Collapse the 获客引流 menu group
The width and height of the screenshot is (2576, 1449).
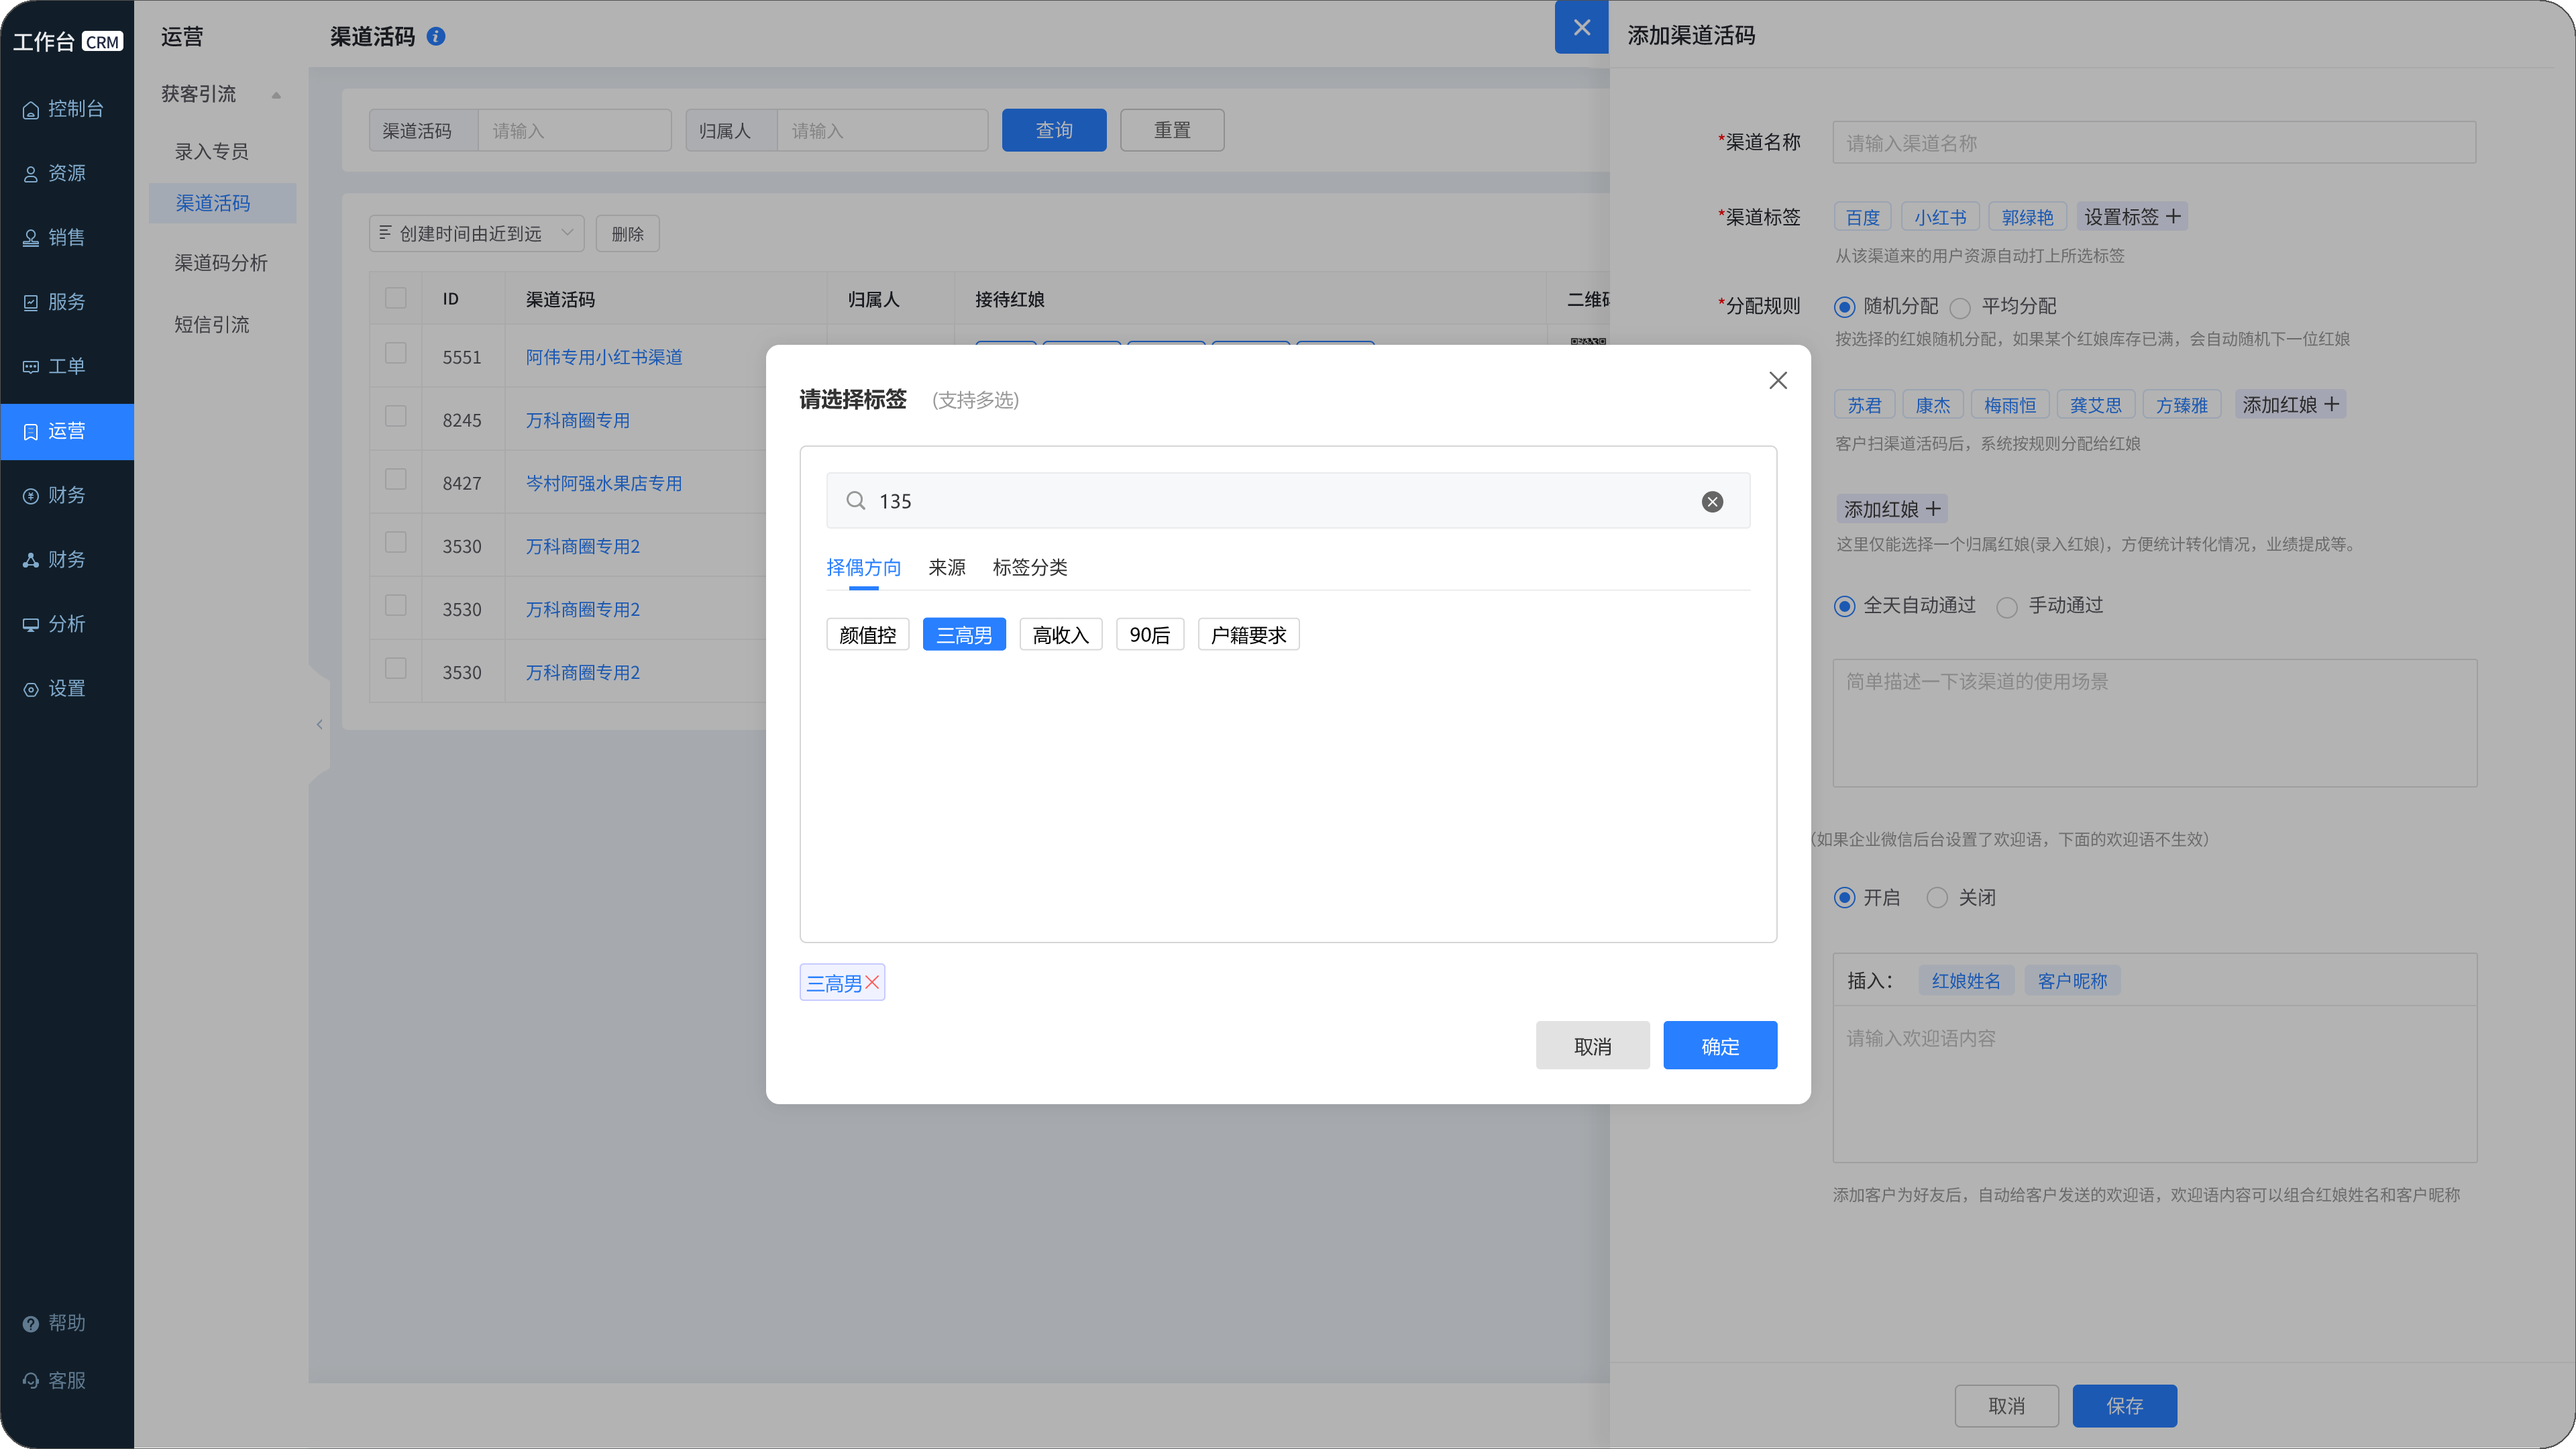[x=276, y=95]
